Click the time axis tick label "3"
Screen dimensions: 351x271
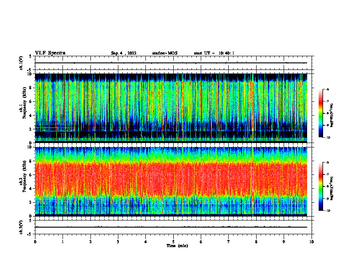(x=118, y=242)
